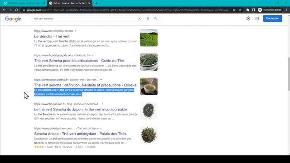Screen dimensions: 290x163
Task: Bookmark this page with the star icon
Action: (x=240, y=10)
